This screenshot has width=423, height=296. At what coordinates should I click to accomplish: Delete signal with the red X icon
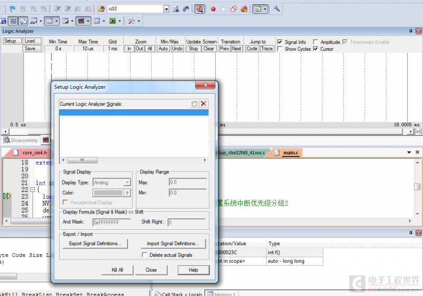(204, 104)
